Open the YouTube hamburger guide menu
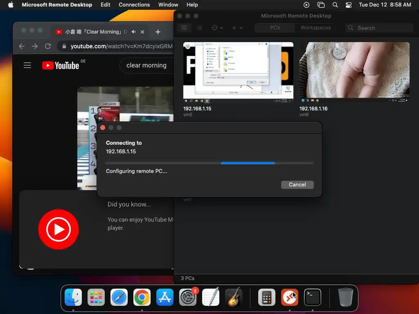The width and height of the screenshot is (419, 314). 27,65
